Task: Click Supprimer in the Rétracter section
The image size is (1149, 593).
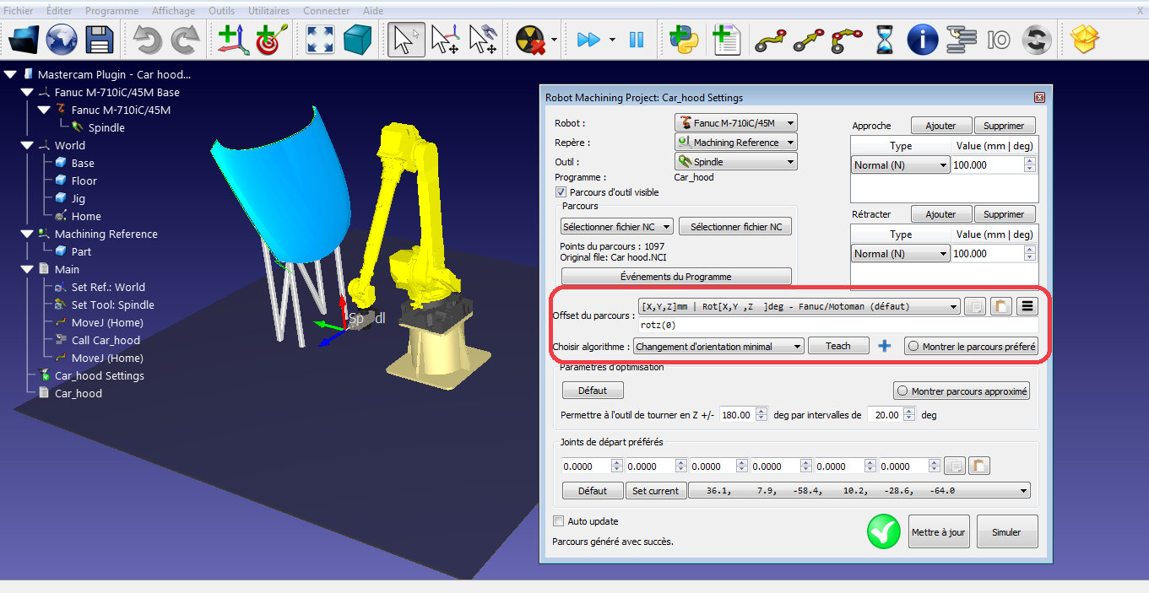Action: pyautogui.click(x=1004, y=214)
